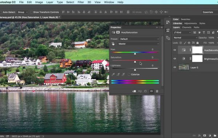Image resolution: width=218 pixels, height=138 pixels.
Task: Open the Filter menu
Action: [x=81, y=2]
